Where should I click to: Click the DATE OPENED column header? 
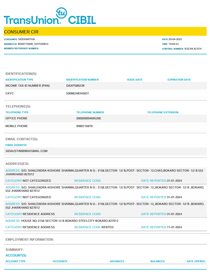(196, 261)
